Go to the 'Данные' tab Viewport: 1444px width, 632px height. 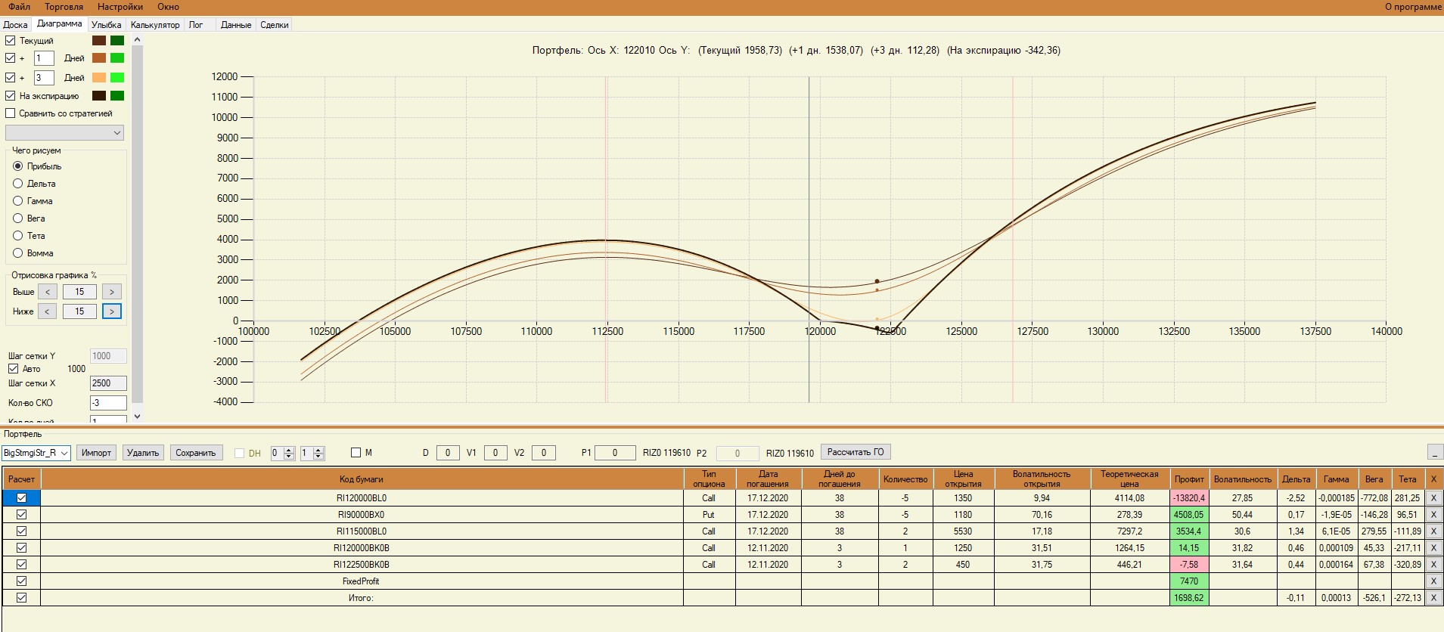pos(236,25)
